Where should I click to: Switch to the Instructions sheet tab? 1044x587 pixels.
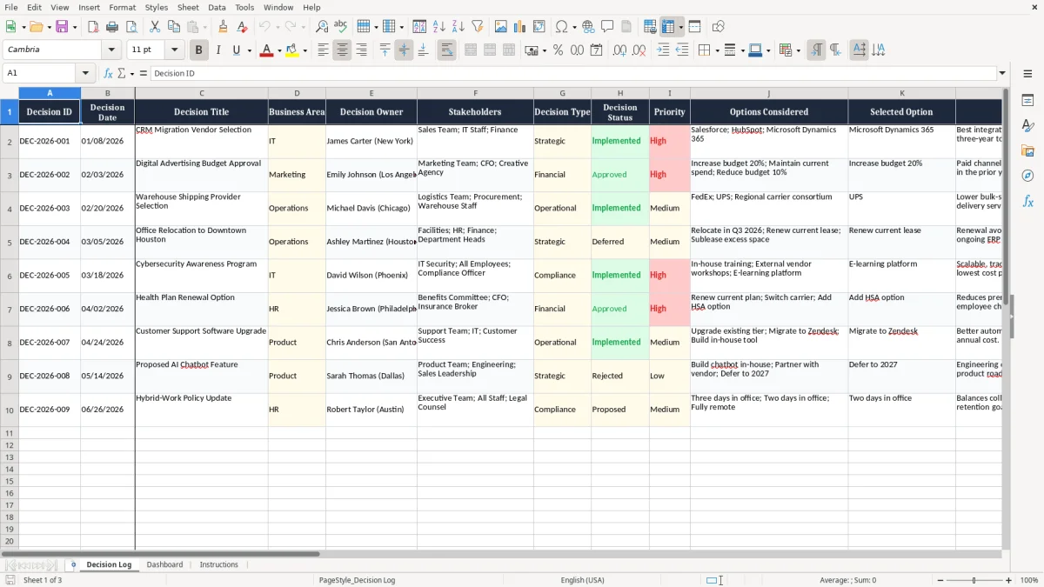pyautogui.click(x=218, y=564)
